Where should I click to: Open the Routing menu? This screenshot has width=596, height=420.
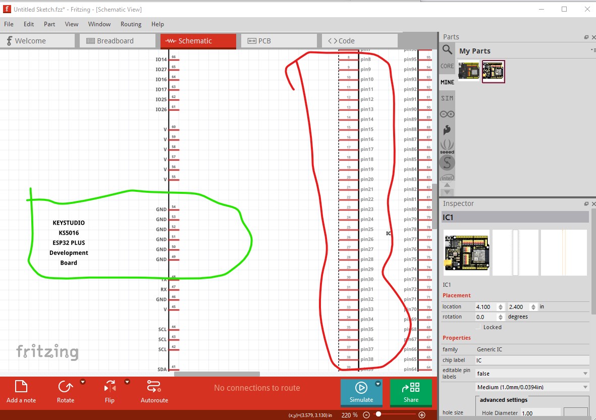131,24
